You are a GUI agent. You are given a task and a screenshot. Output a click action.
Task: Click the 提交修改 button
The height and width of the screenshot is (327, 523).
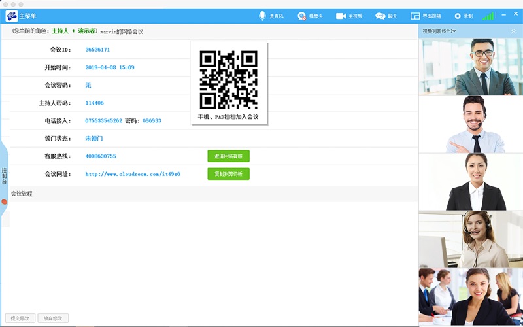pos(20,318)
